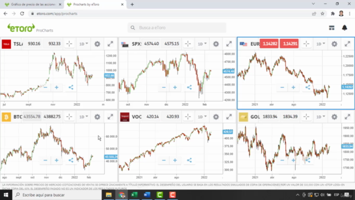
Task: Click the Busca a eToro search field
Action: click(x=177, y=28)
